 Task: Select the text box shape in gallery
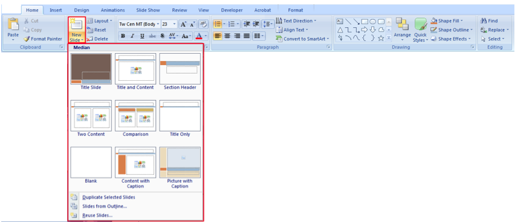340,22
